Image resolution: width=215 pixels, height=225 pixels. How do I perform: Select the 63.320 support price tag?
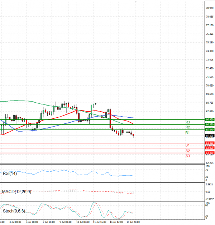coord(210,153)
